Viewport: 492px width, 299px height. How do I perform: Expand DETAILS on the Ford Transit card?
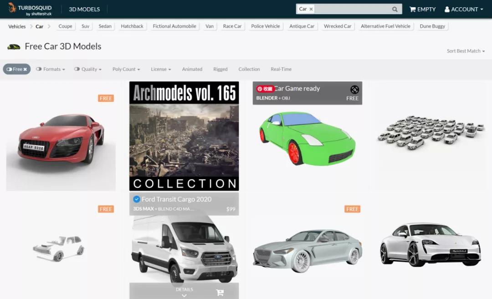pos(184,292)
